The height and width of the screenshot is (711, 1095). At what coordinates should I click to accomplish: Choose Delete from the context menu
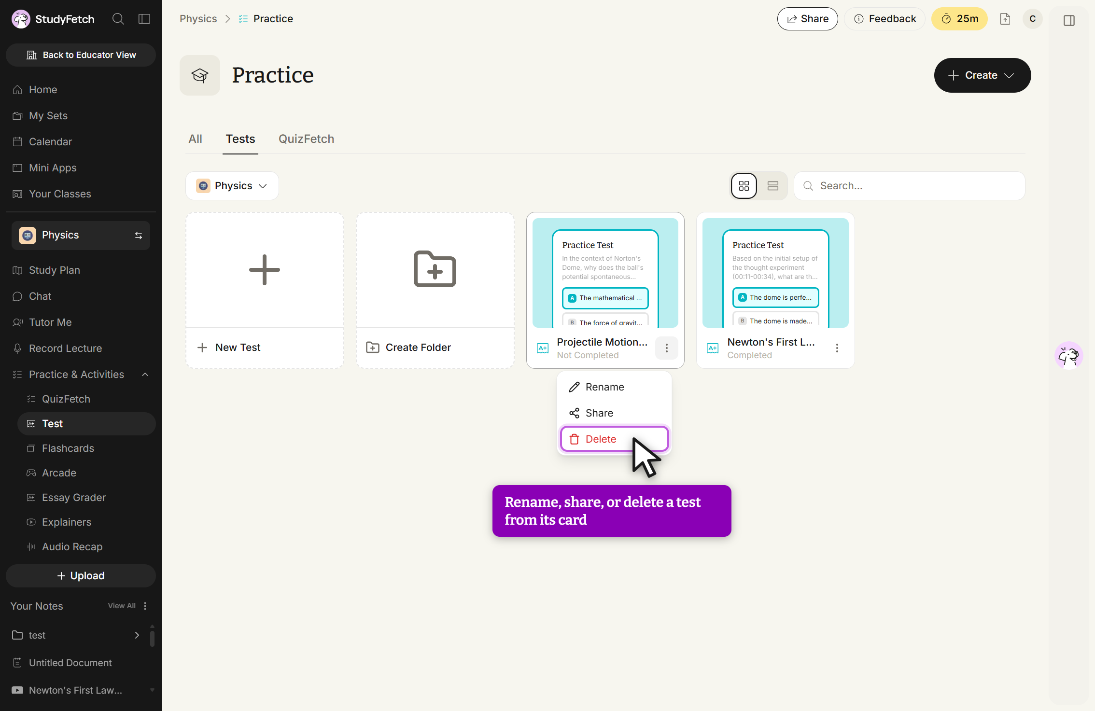click(614, 439)
